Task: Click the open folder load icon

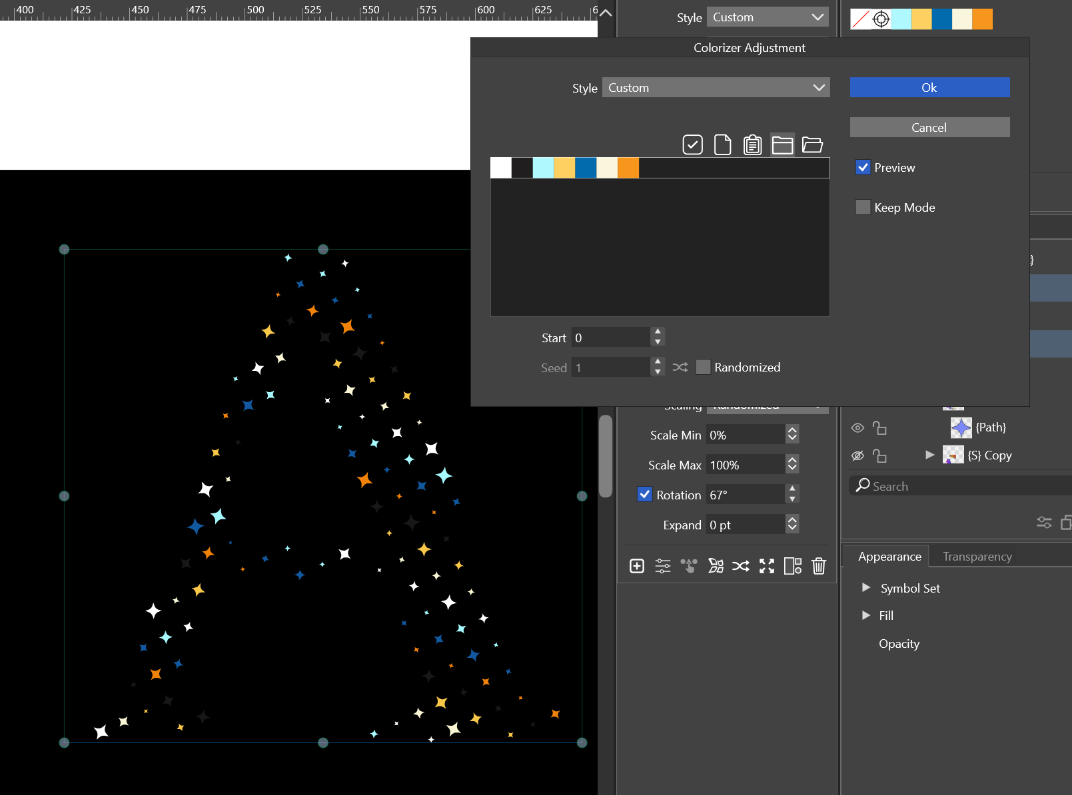Action: [x=813, y=144]
